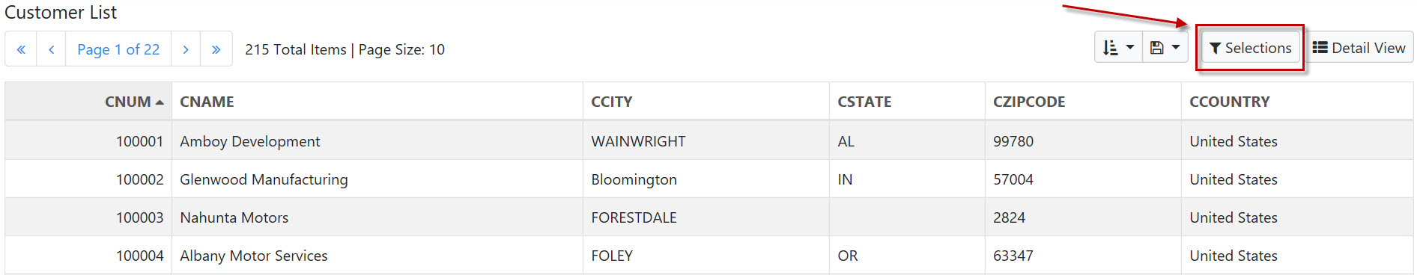
Task: Select the Nahunta Motors customer row
Action: (x=709, y=217)
